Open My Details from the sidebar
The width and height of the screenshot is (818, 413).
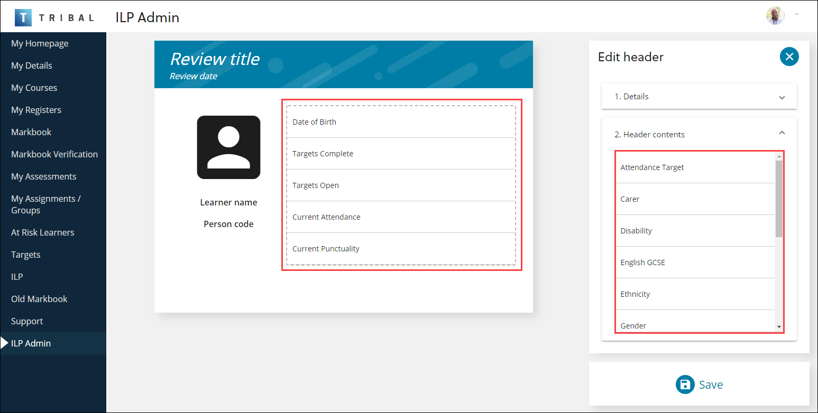pos(31,65)
